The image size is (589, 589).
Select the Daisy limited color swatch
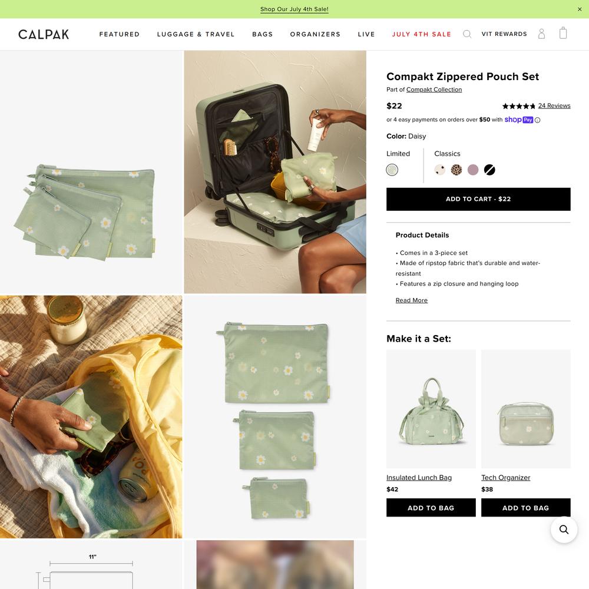pyautogui.click(x=392, y=170)
